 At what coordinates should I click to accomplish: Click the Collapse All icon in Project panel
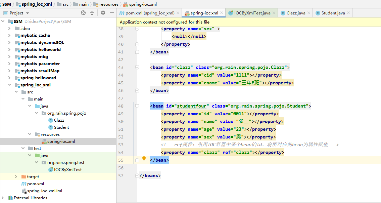[92, 13]
